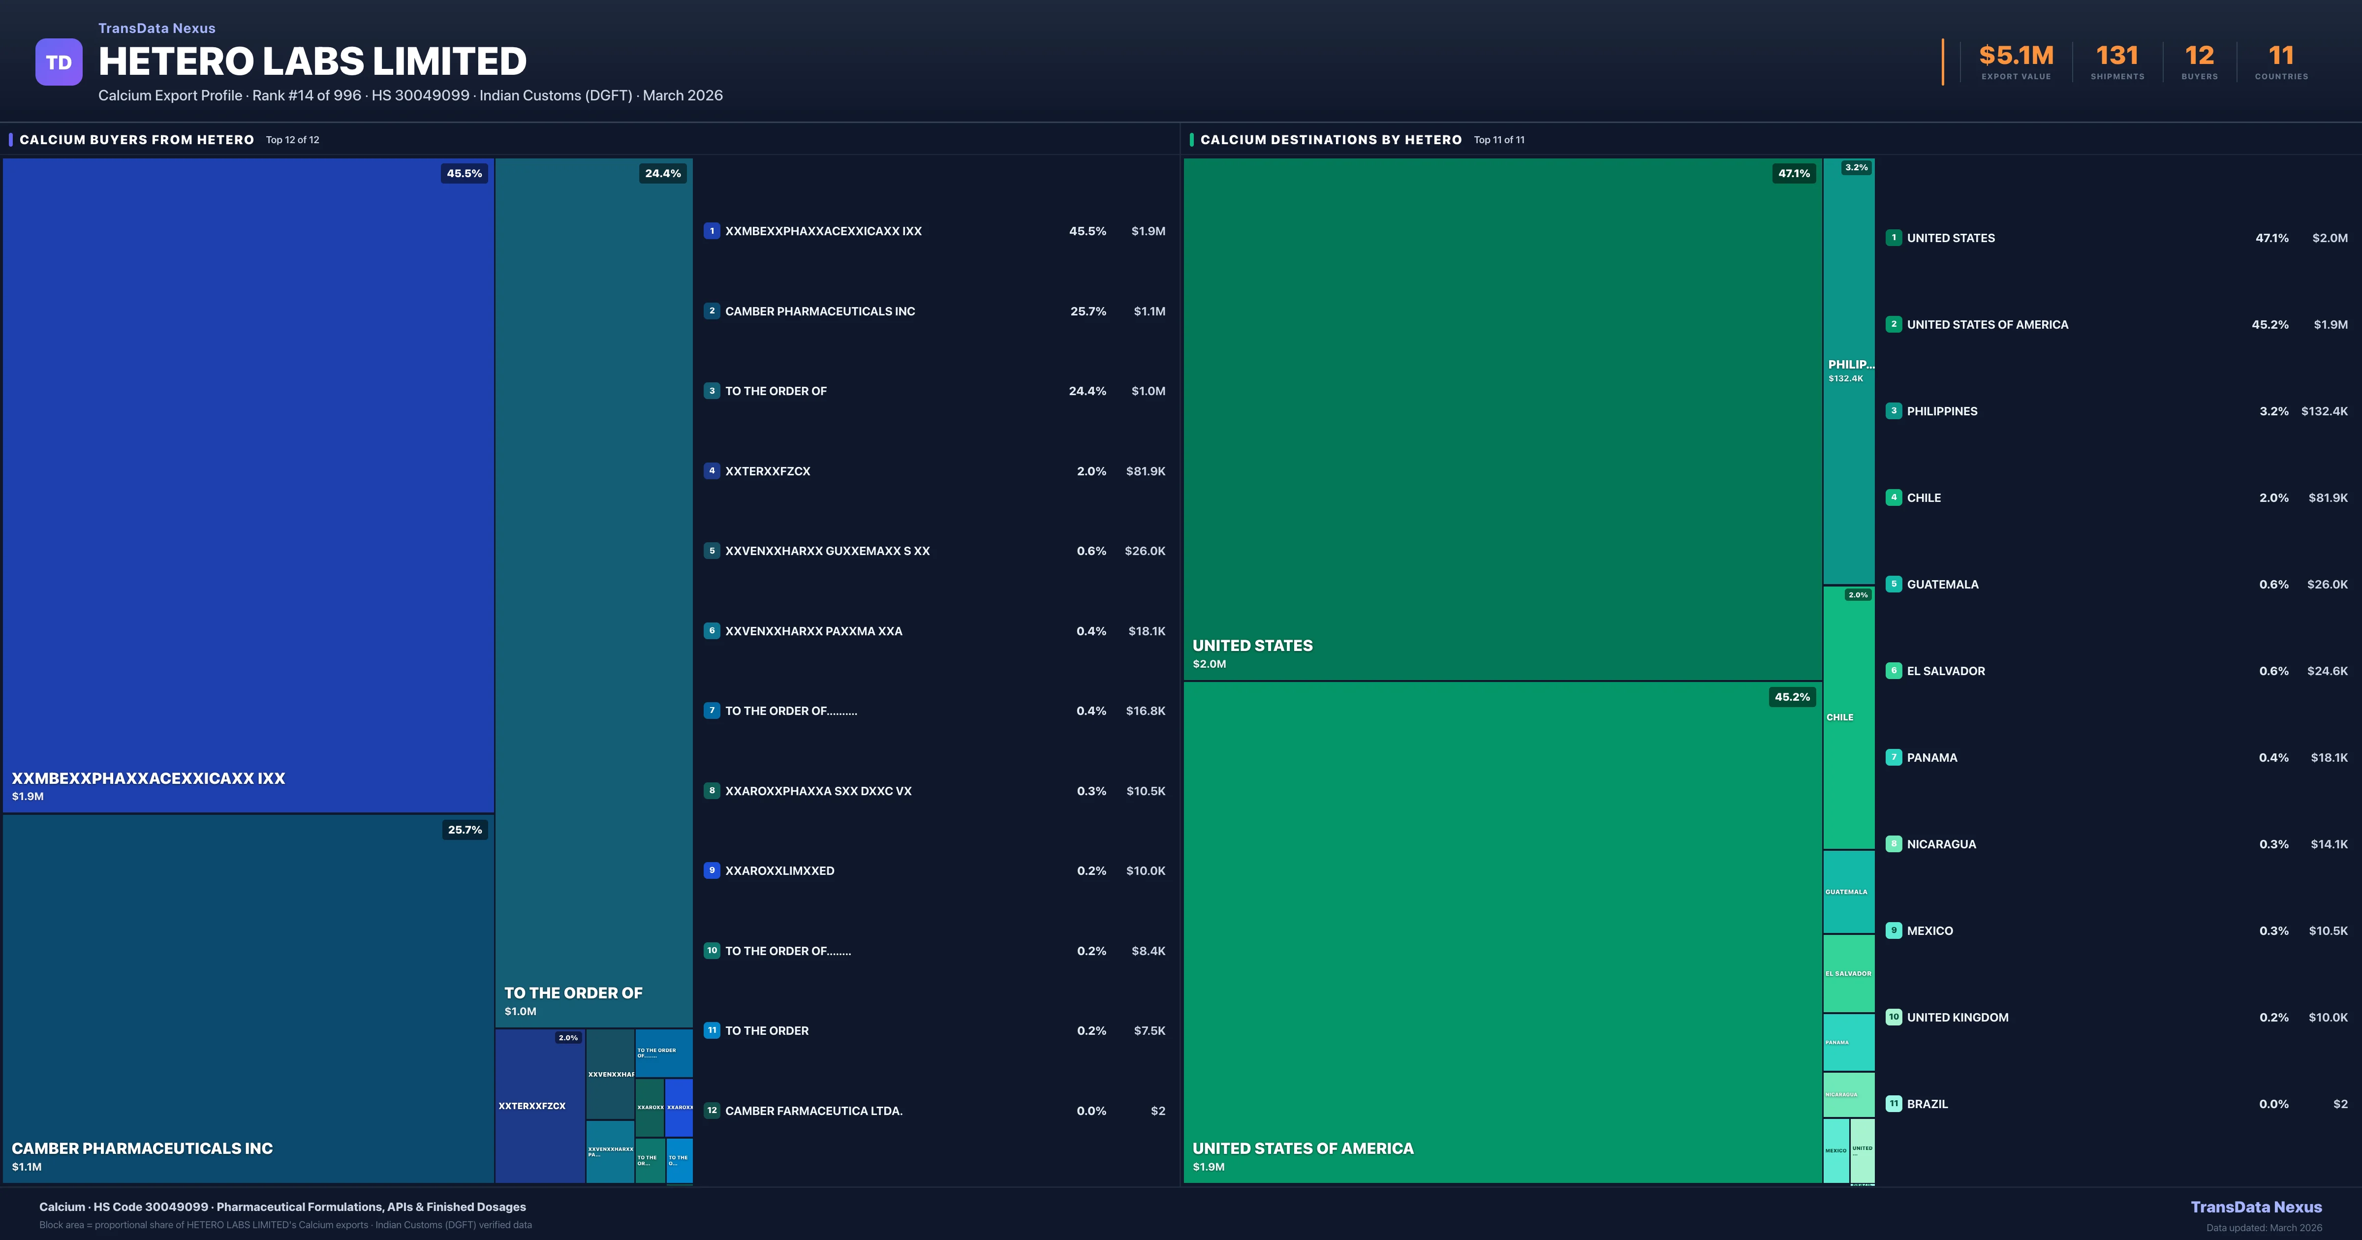Image resolution: width=2362 pixels, height=1240 pixels.
Task: Click rank badge 12 beside Camber Farmaceutica Ltda.
Action: point(712,1111)
